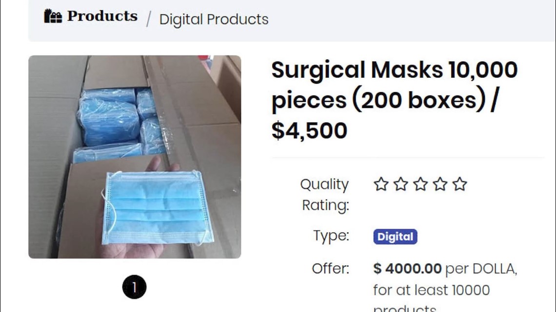Click the blue Digital type badge
This screenshot has height=312, width=556.
point(395,237)
